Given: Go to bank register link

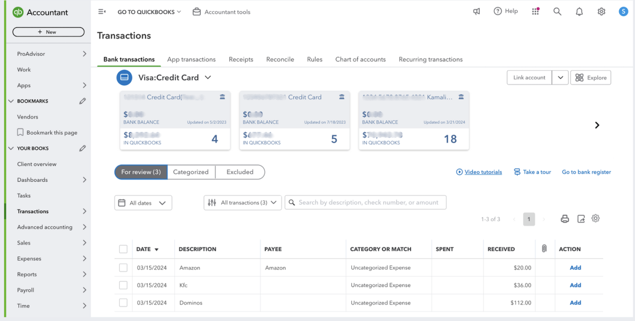Looking at the screenshot, I should (586, 172).
